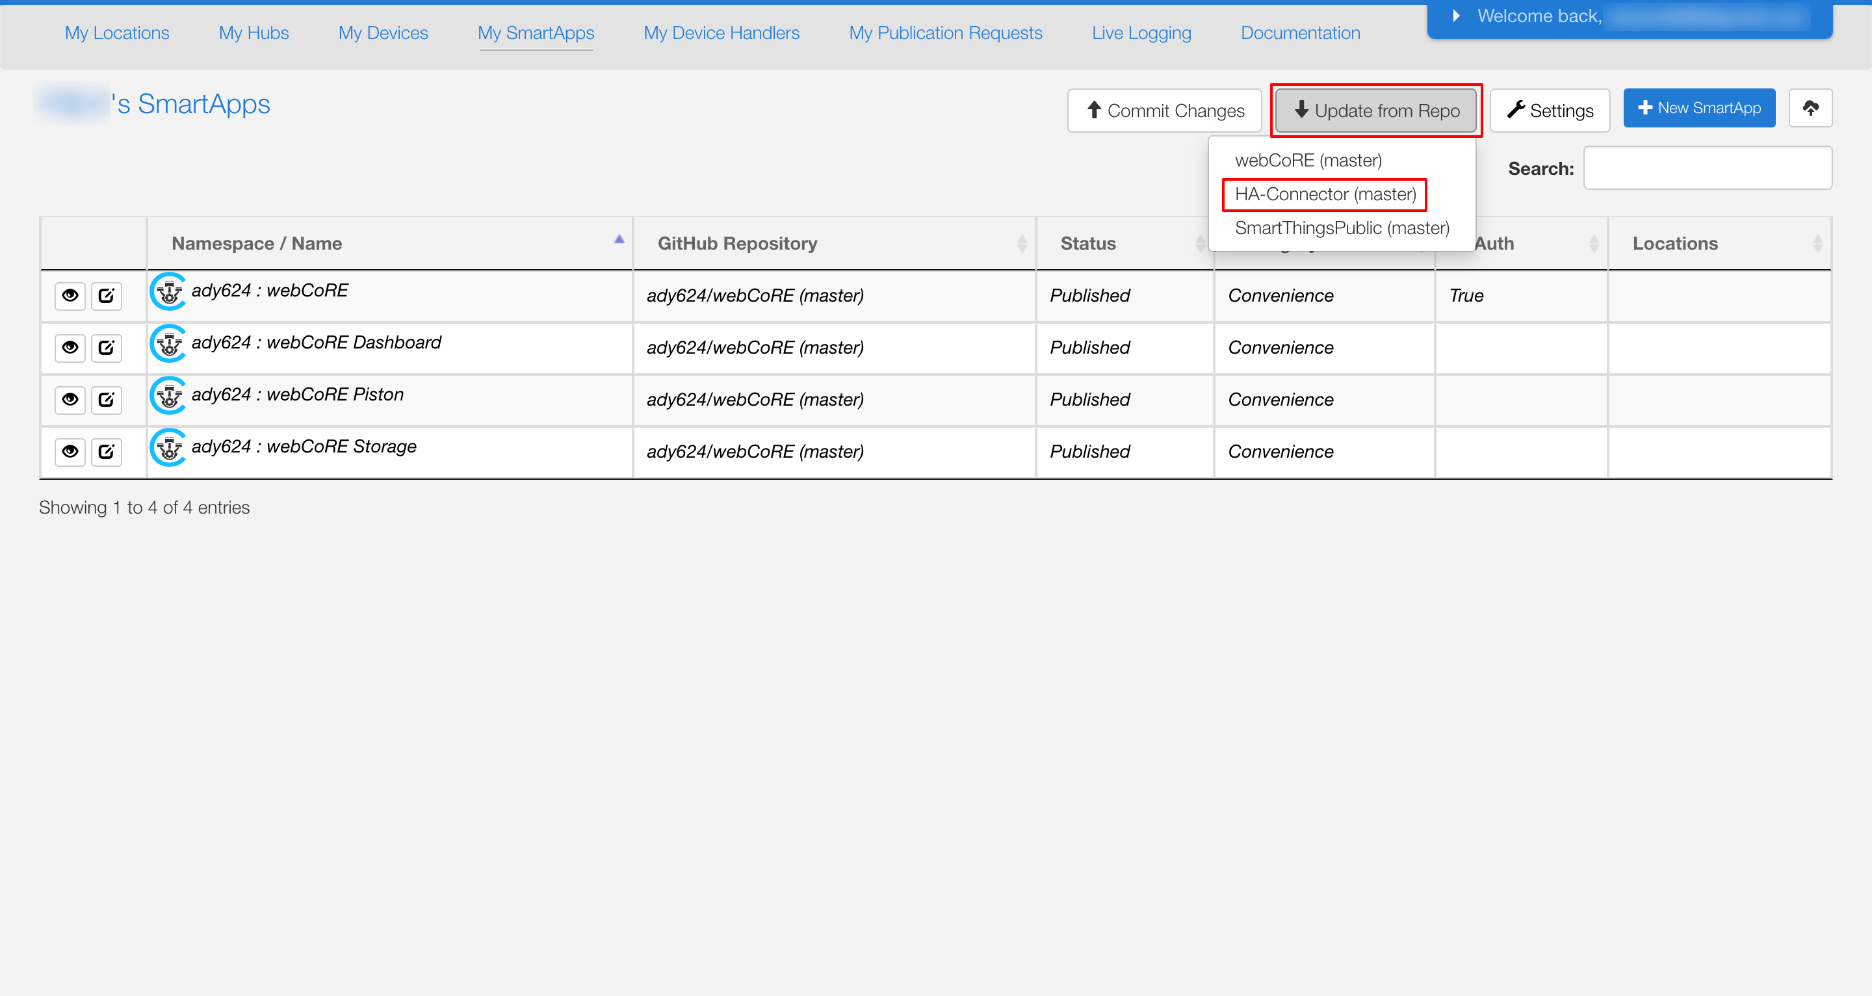Viewport: 1872px width, 996px height.
Task: Select HA-Connector (master) from dropdown
Action: (1325, 194)
